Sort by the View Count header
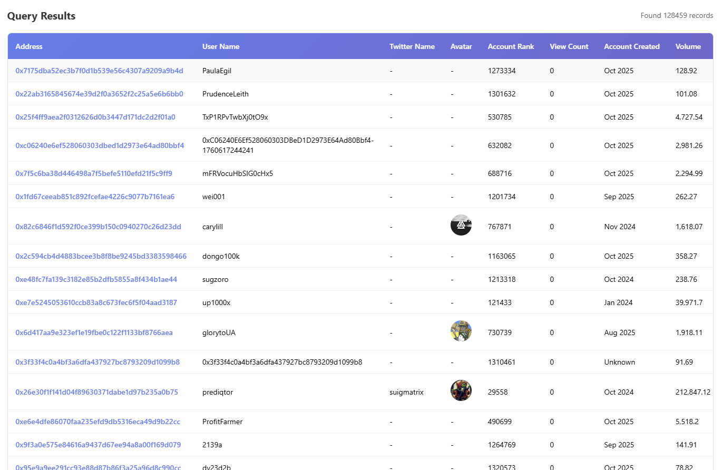The image size is (722, 470). pos(569,46)
